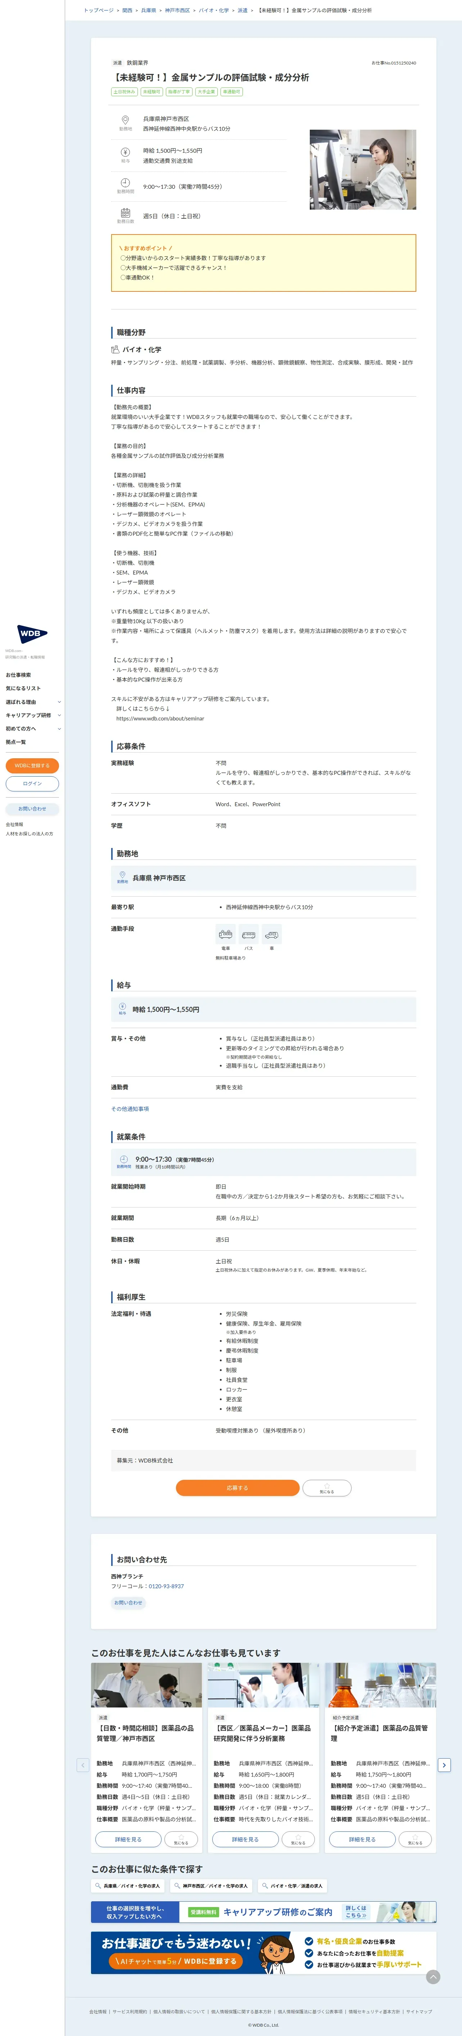The height and width of the screenshot is (2036, 462).
Task: Click お問い合わせ button under 西神ブランチ
Action: 129,1603
